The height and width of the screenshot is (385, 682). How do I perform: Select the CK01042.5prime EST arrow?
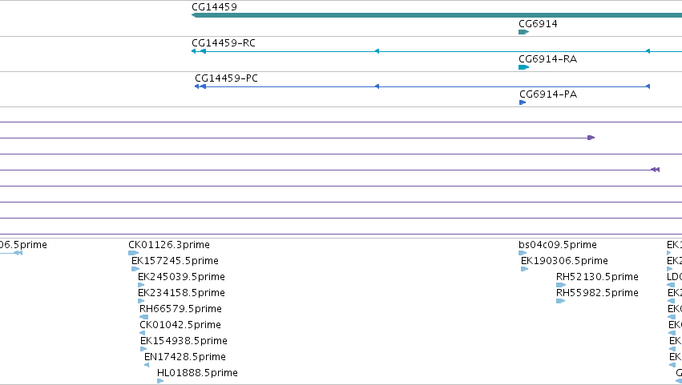pyautogui.click(x=142, y=333)
